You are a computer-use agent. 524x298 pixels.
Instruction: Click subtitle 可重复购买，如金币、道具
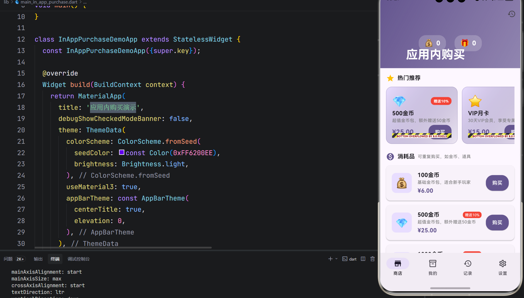click(444, 157)
